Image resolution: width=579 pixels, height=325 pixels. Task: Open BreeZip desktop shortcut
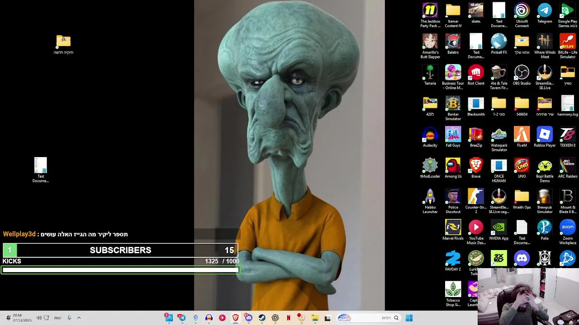pyautogui.click(x=476, y=137)
